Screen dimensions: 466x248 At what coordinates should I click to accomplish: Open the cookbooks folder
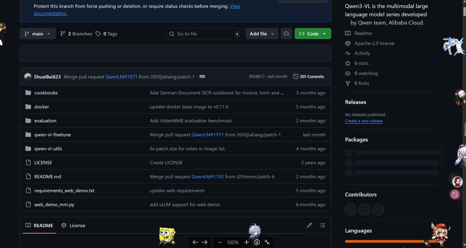[46, 93]
